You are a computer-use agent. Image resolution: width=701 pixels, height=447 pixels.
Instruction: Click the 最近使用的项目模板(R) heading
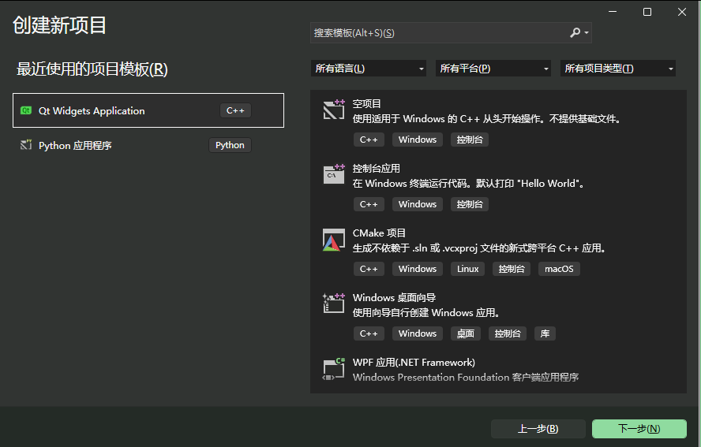[92, 69]
